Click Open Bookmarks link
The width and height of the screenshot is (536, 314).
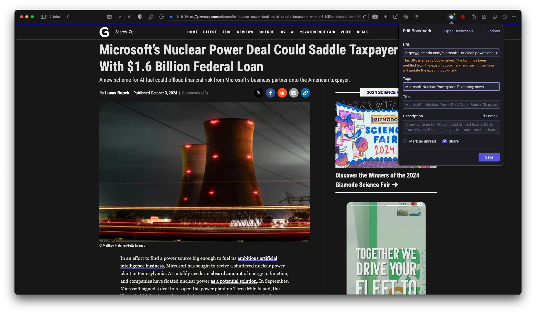(x=459, y=31)
